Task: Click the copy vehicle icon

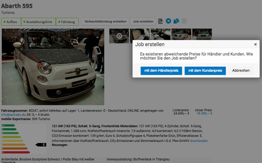Action: tap(176, 21)
